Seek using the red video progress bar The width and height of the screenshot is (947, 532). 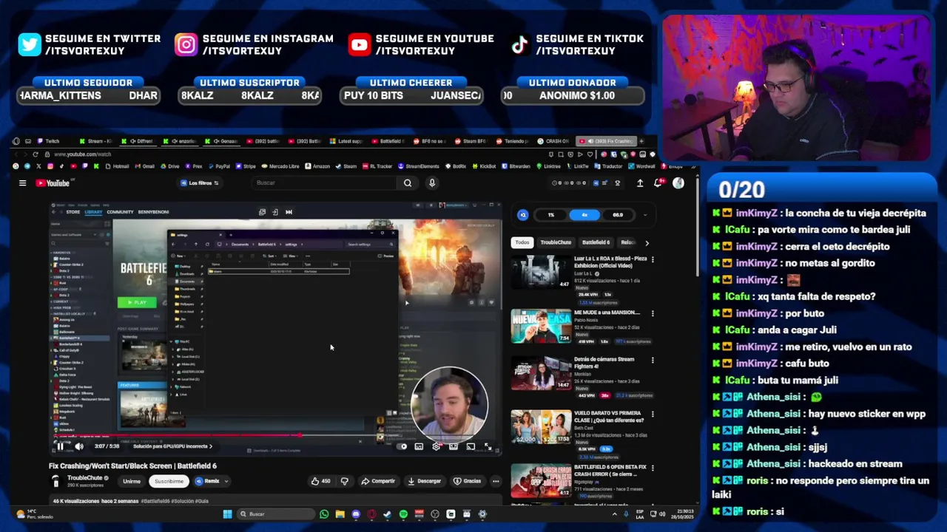click(276, 436)
